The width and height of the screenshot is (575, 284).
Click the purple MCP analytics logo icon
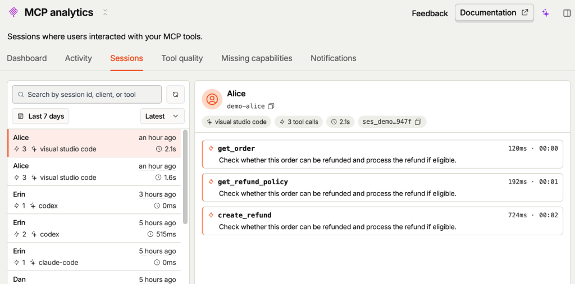[13, 12]
